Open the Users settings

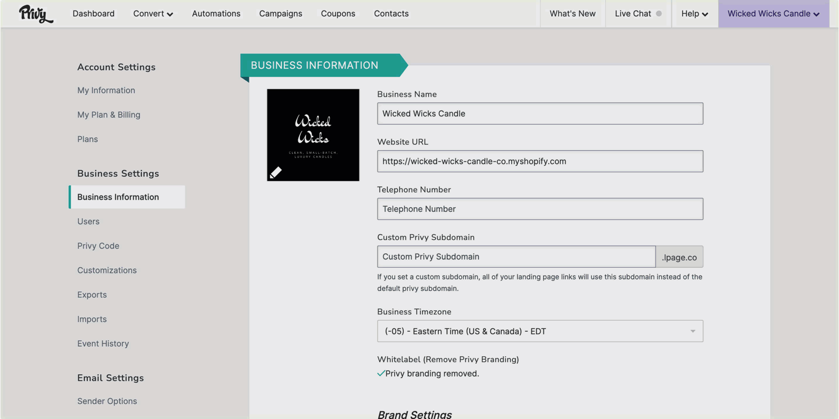tap(89, 221)
